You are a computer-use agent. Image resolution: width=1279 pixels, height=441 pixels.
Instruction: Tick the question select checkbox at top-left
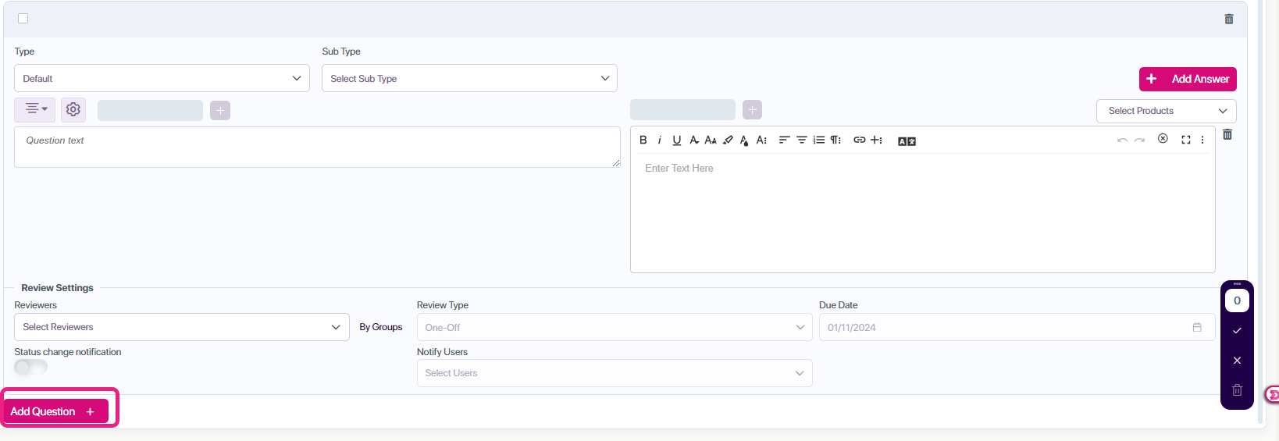[x=23, y=19]
